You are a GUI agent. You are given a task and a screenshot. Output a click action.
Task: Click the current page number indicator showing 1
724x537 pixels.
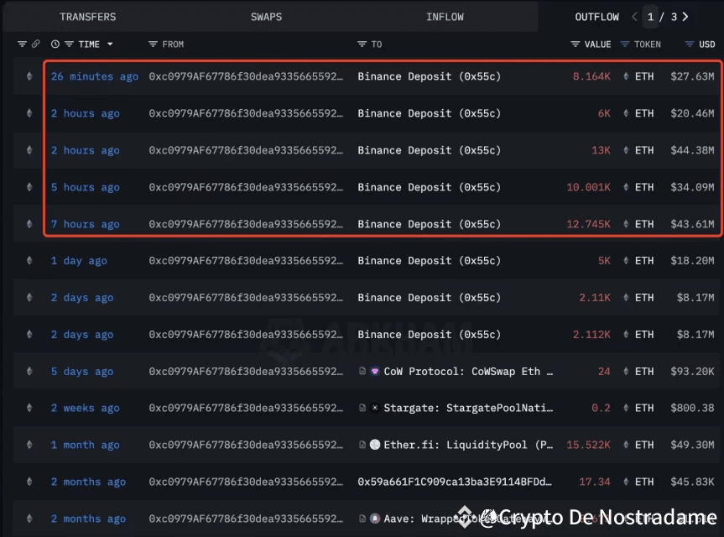coord(650,16)
